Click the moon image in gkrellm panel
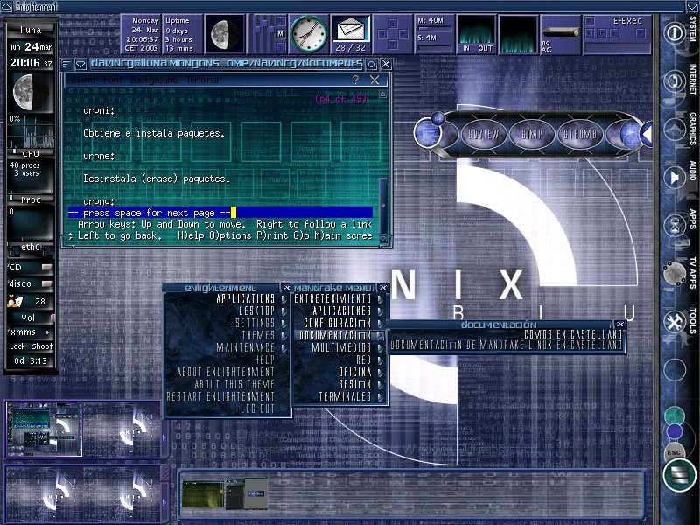 point(31,91)
